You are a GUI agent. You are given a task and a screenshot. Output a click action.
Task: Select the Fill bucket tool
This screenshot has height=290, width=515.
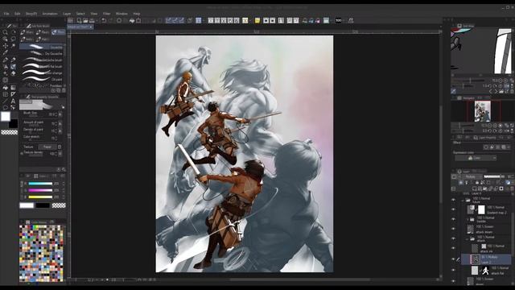pos(6,88)
